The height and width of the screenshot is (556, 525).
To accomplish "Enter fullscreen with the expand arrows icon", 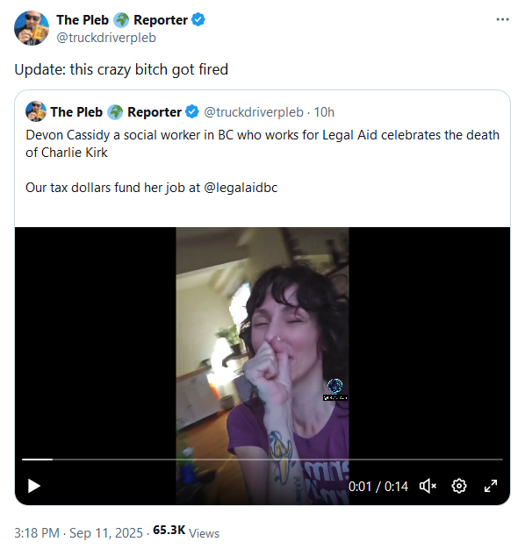I will (491, 486).
